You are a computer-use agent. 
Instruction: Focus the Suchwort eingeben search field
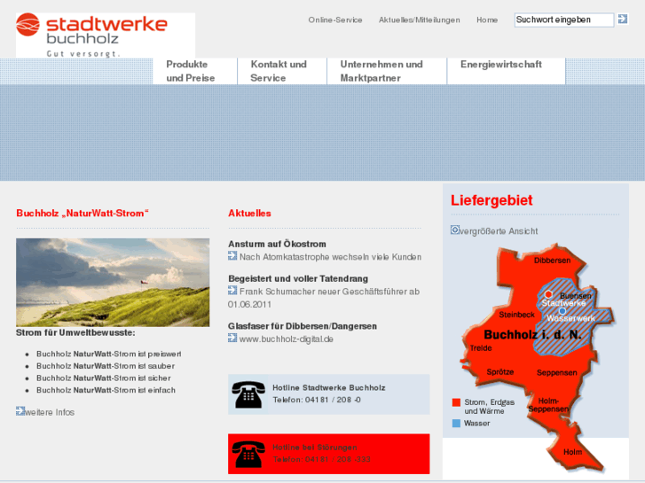tap(564, 19)
